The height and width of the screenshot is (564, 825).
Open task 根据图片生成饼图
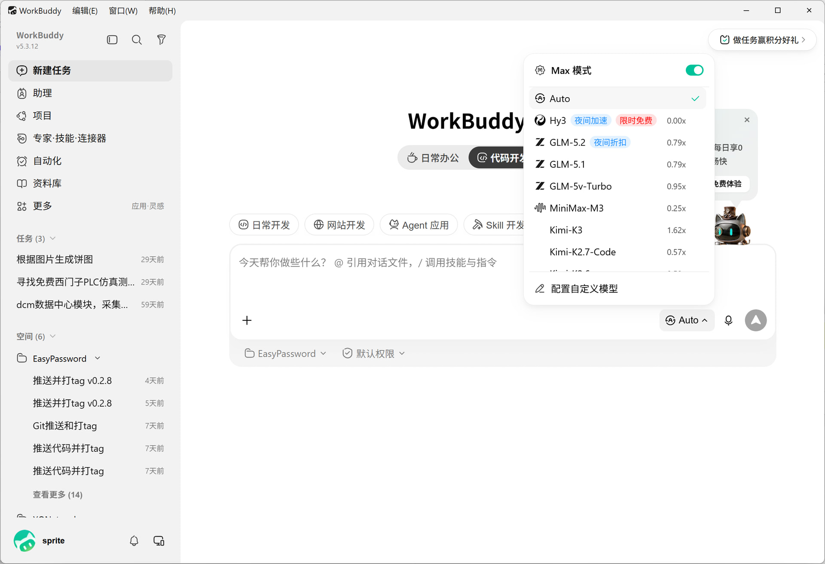[90, 259]
